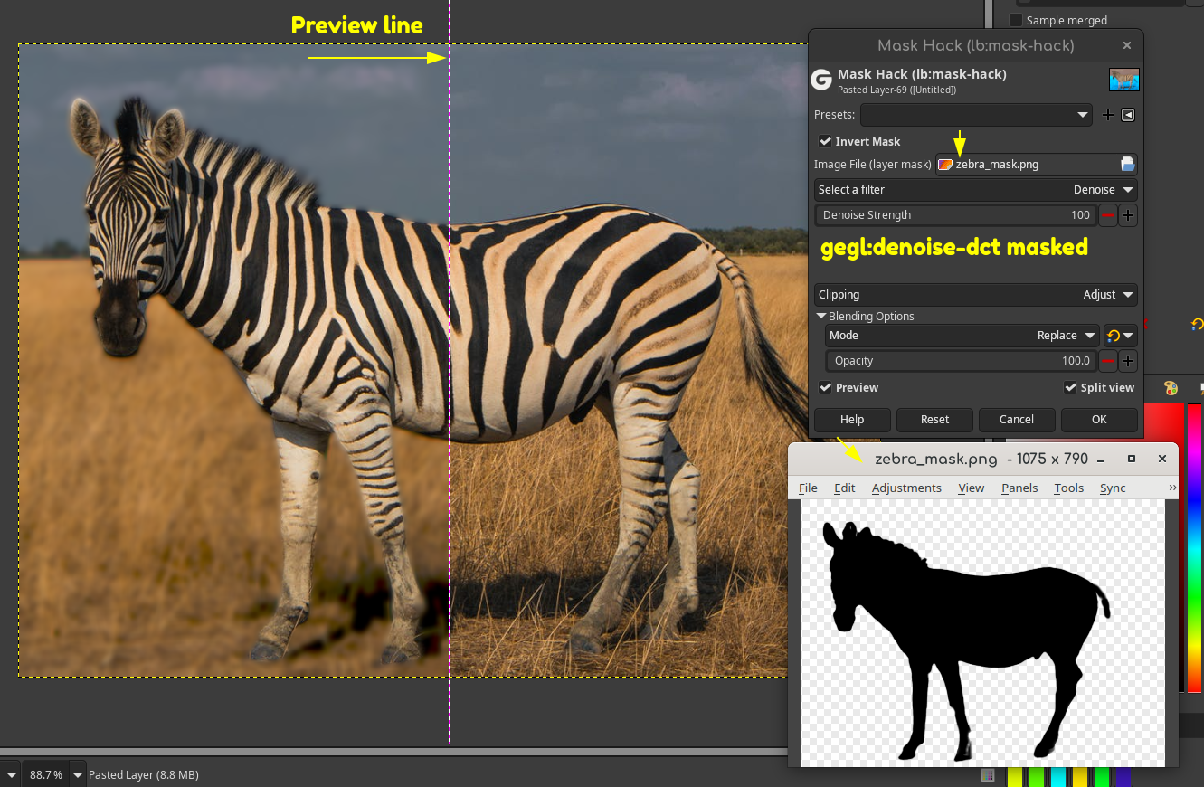Click the rainbow hue strip in color panel

click(x=1194, y=547)
